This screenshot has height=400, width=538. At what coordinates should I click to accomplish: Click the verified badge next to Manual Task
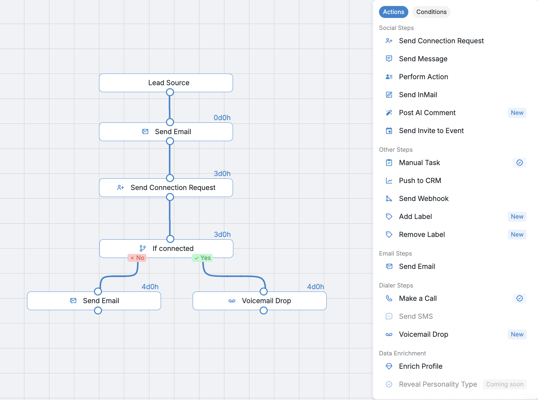pos(520,163)
